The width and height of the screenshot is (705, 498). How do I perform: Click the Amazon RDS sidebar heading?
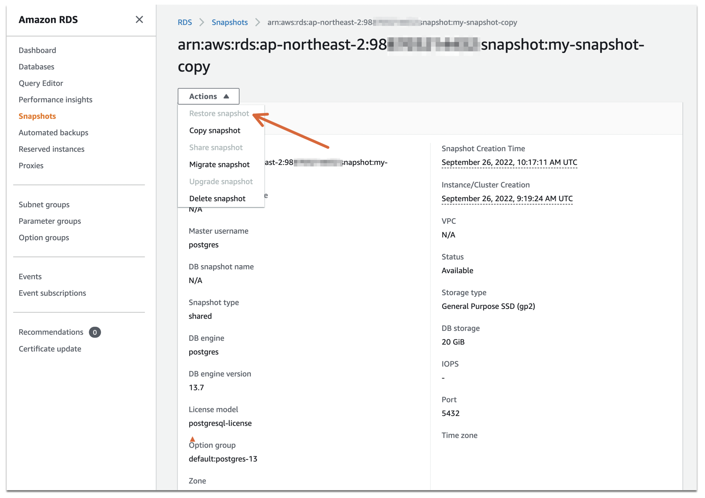[48, 20]
